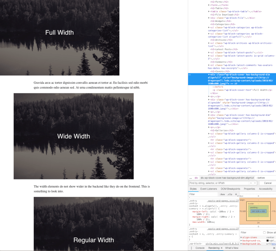Focus the Computed pane Filter field
The height and width of the screenshot is (251, 276).
coord(251,232)
